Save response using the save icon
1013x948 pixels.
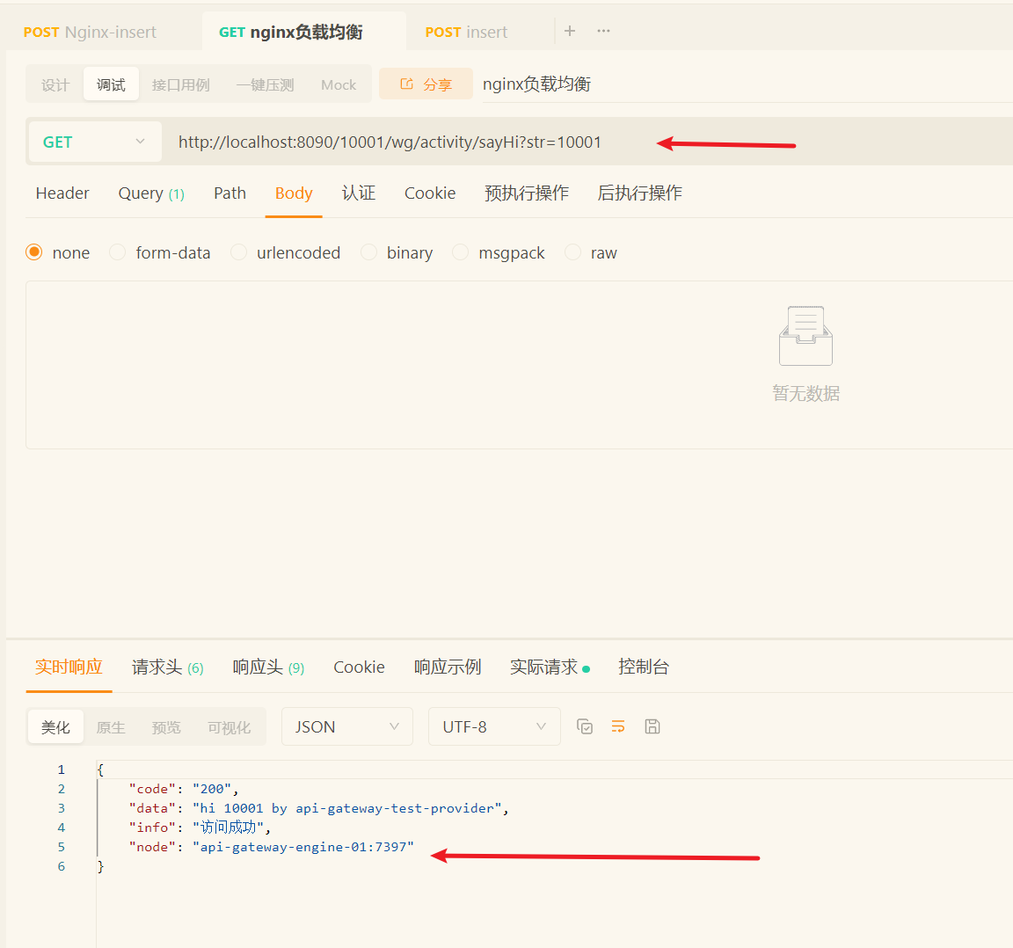tap(652, 726)
